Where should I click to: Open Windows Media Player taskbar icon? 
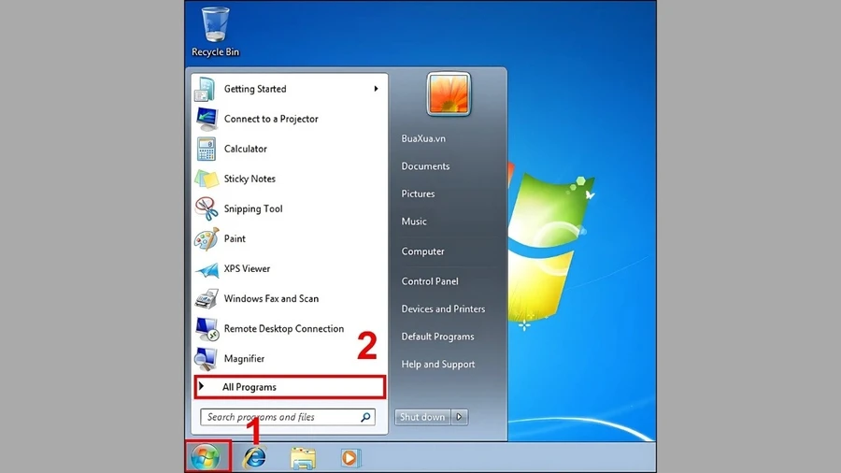pyautogui.click(x=349, y=458)
